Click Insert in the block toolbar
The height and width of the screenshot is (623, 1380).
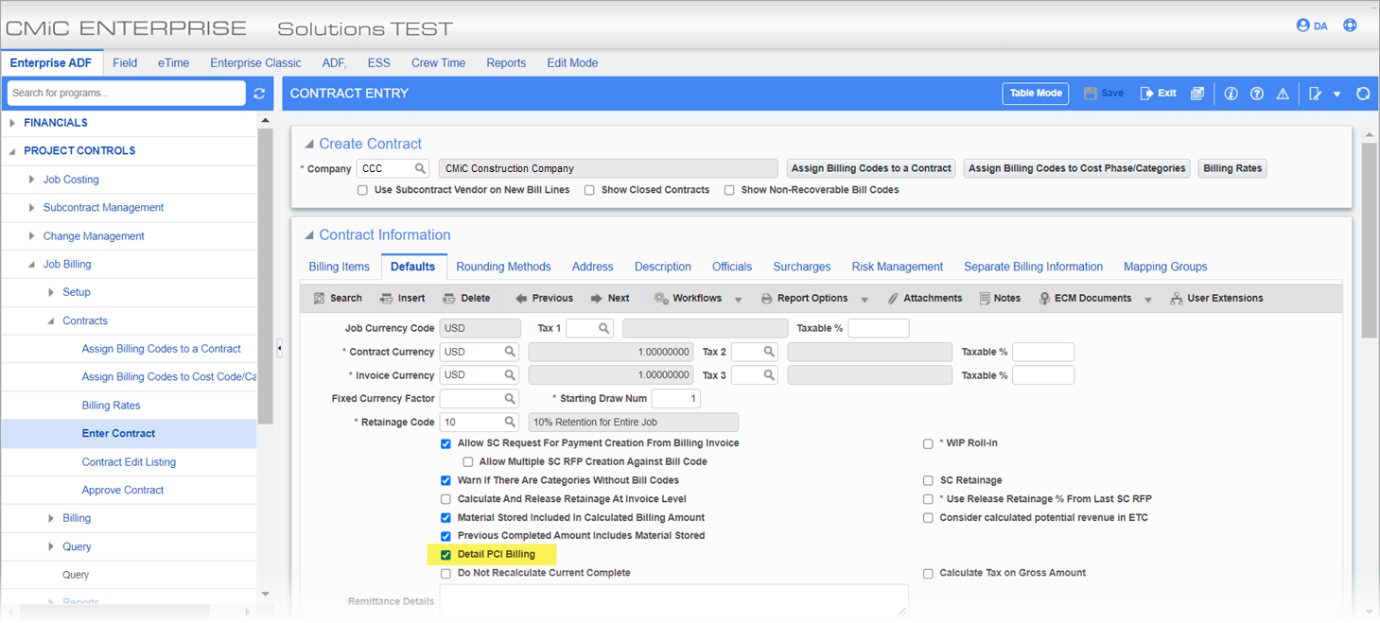click(x=402, y=298)
